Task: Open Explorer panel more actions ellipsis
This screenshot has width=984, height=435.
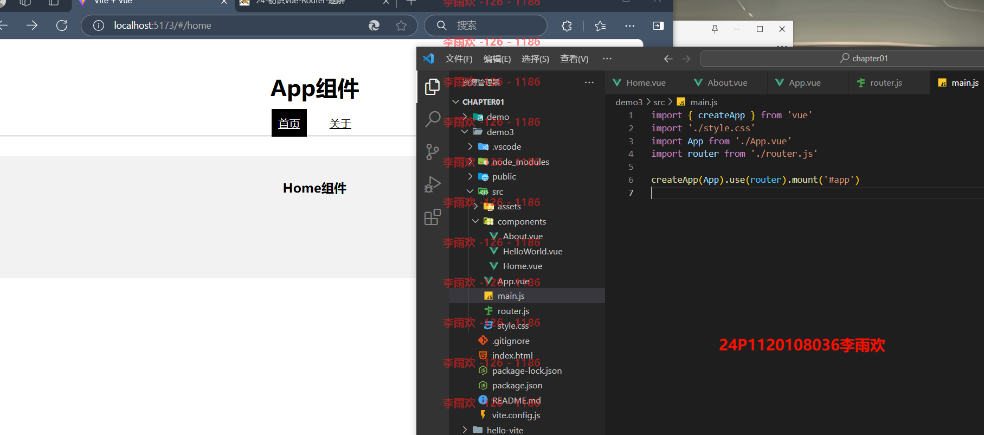Action: point(589,82)
